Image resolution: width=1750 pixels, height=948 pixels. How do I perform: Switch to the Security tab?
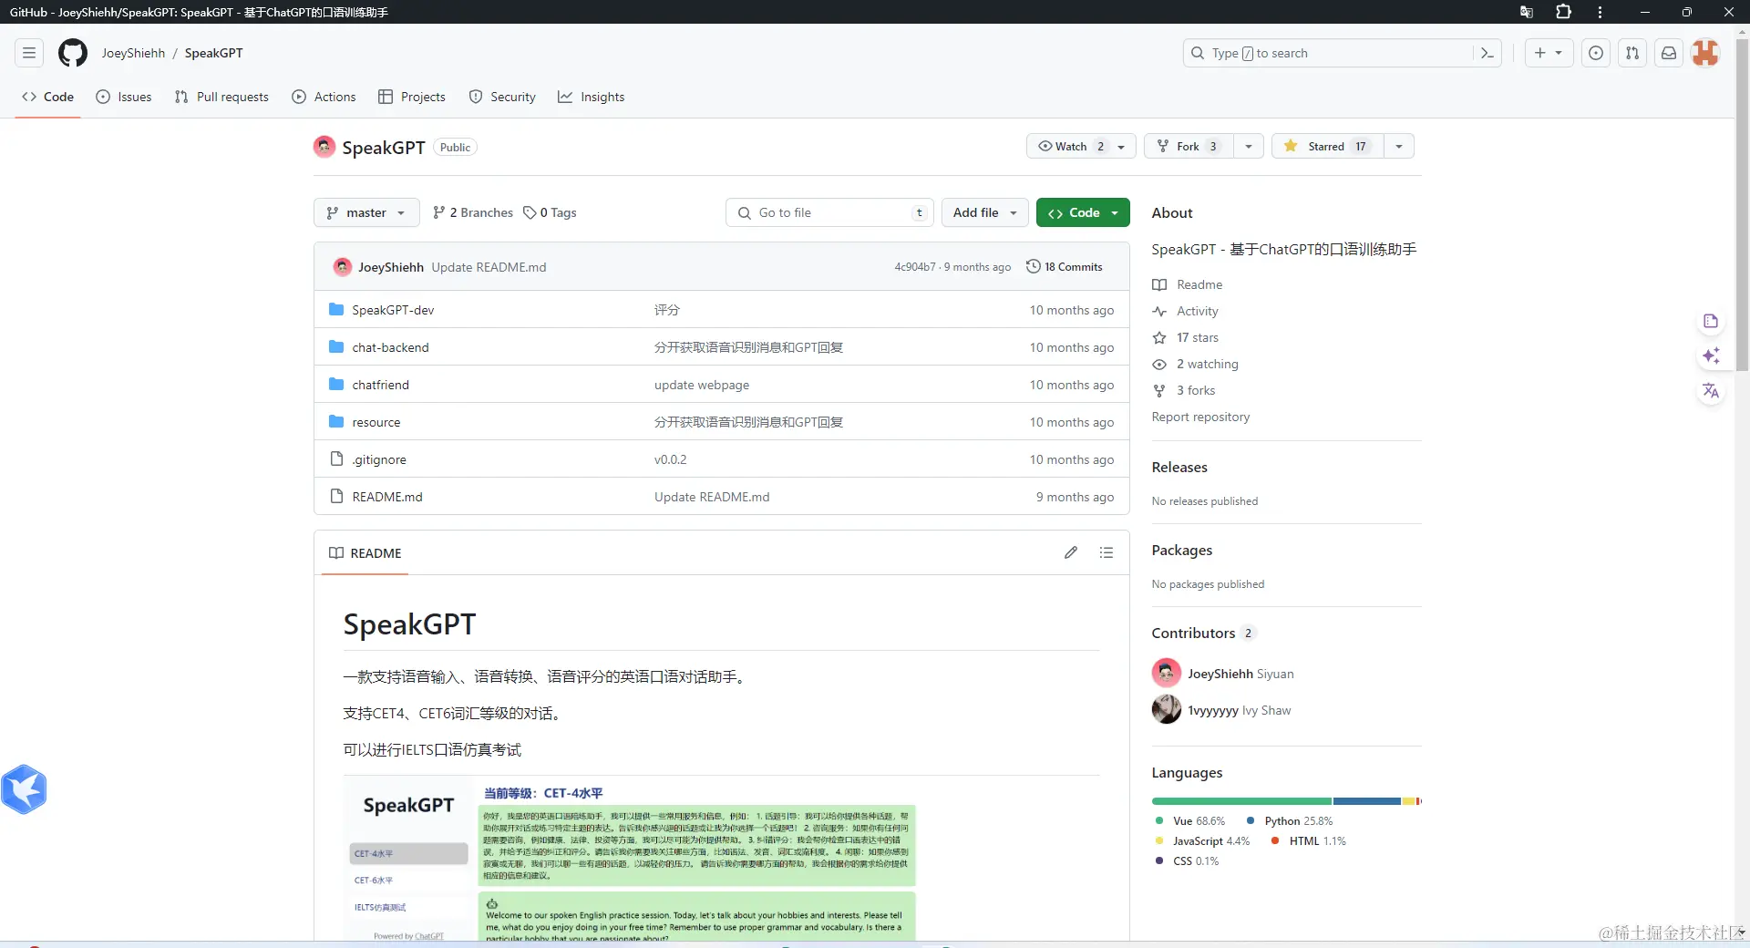coord(502,97)
